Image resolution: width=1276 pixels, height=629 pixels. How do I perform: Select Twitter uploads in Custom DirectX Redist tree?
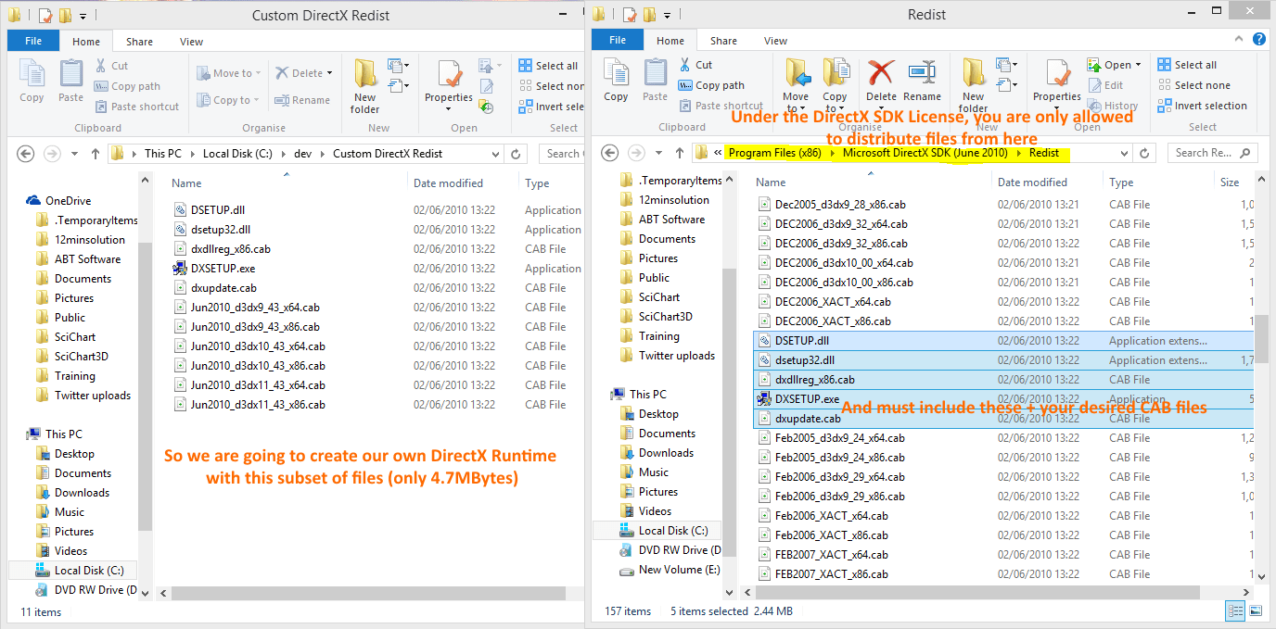tap(92, 396)
